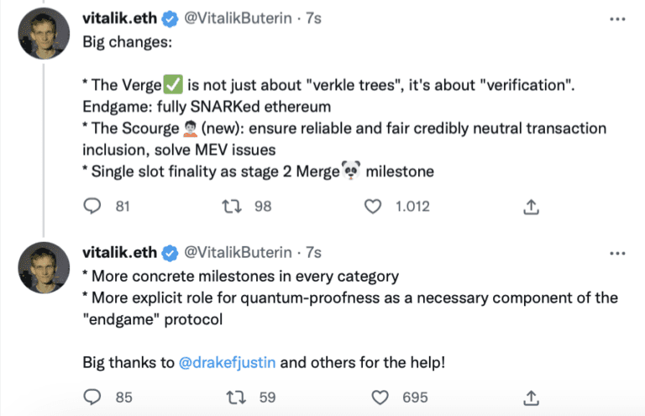Share the "More concrete milestones" tweet

coord(530,397)
